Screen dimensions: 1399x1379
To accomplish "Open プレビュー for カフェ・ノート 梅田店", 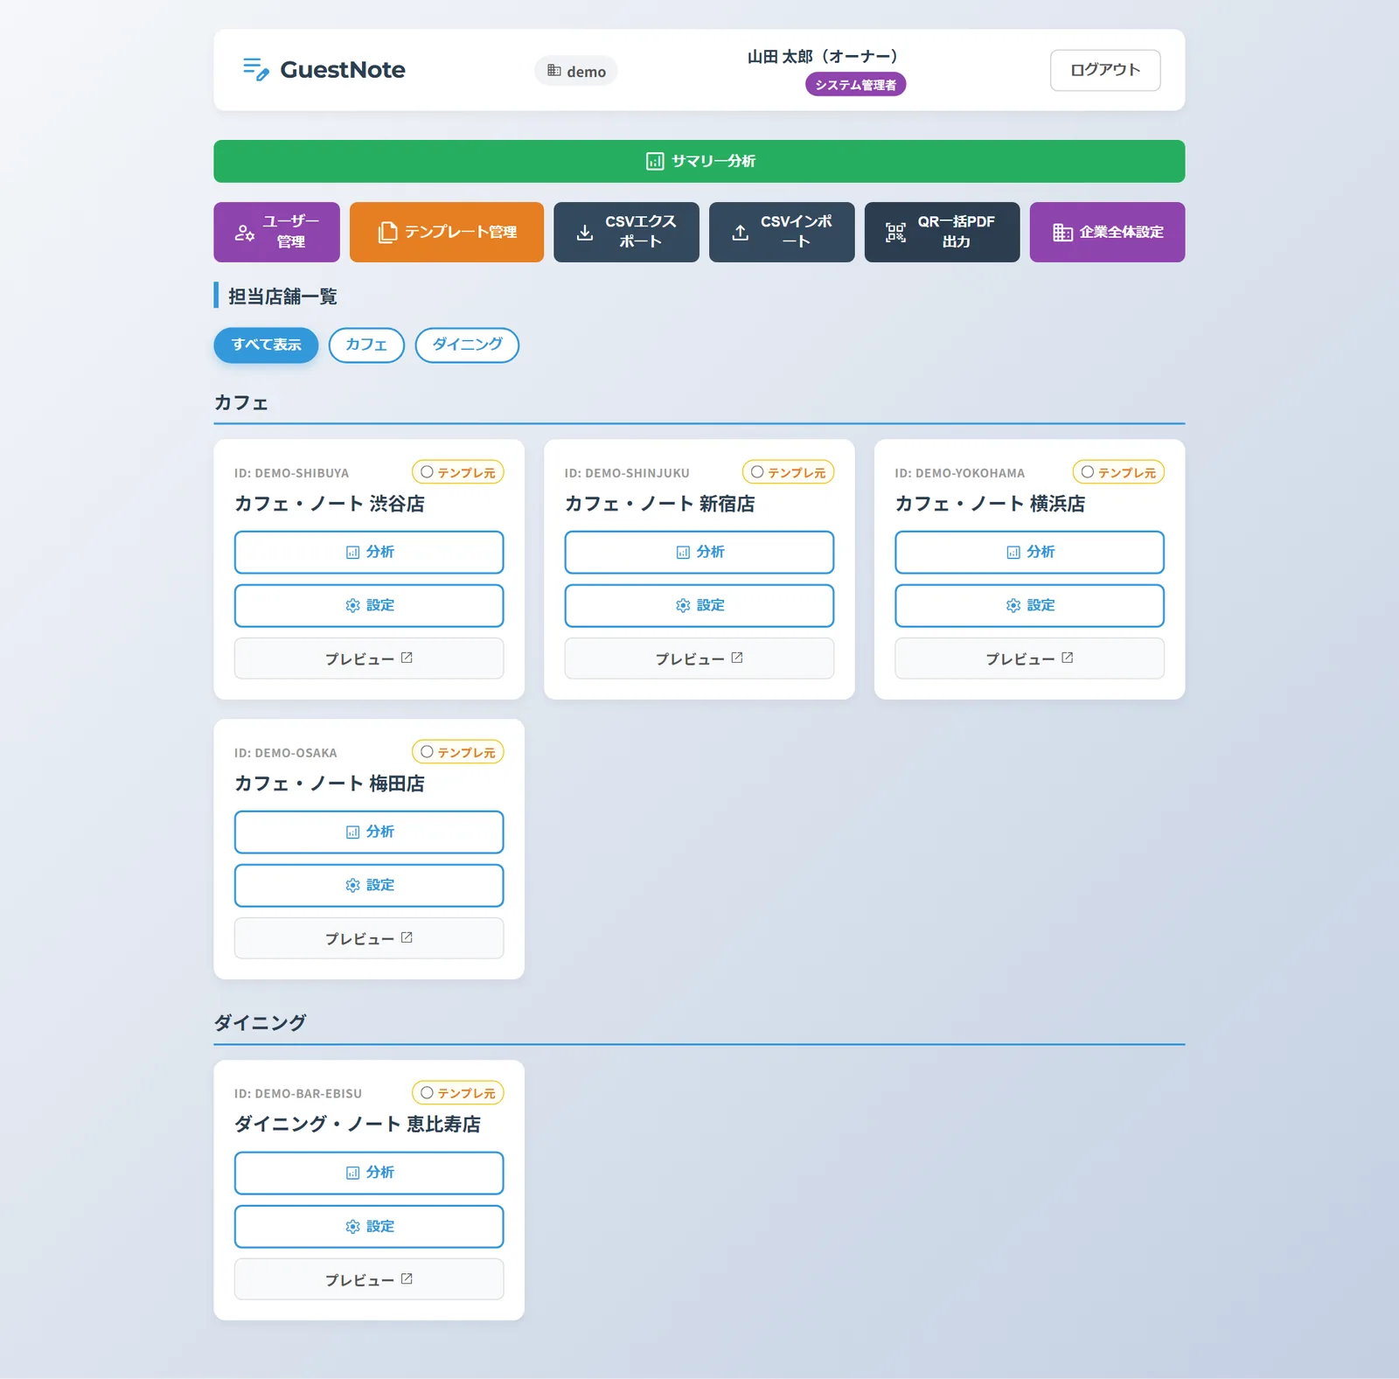I will (x=369, y=938).
